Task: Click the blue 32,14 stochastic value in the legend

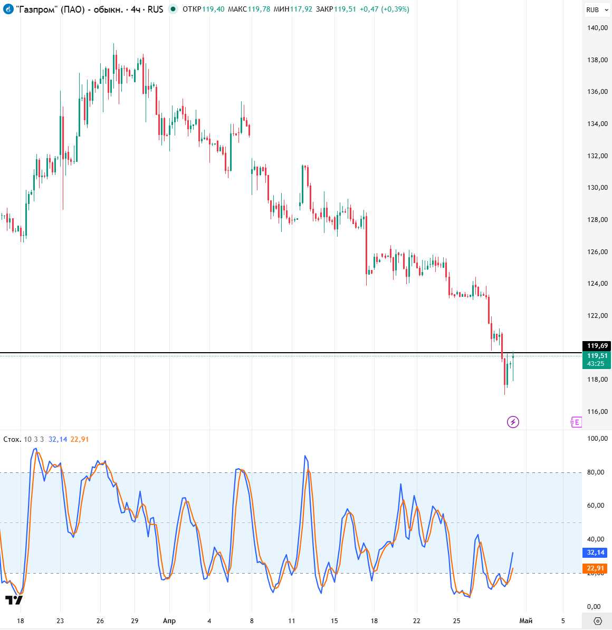Action: tap(58, 439)
